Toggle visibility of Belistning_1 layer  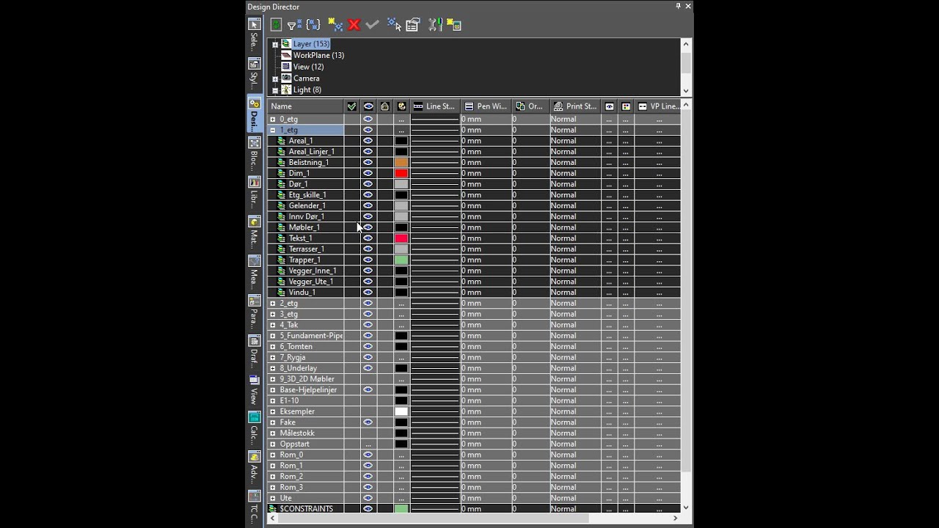(x=368, y=162)
